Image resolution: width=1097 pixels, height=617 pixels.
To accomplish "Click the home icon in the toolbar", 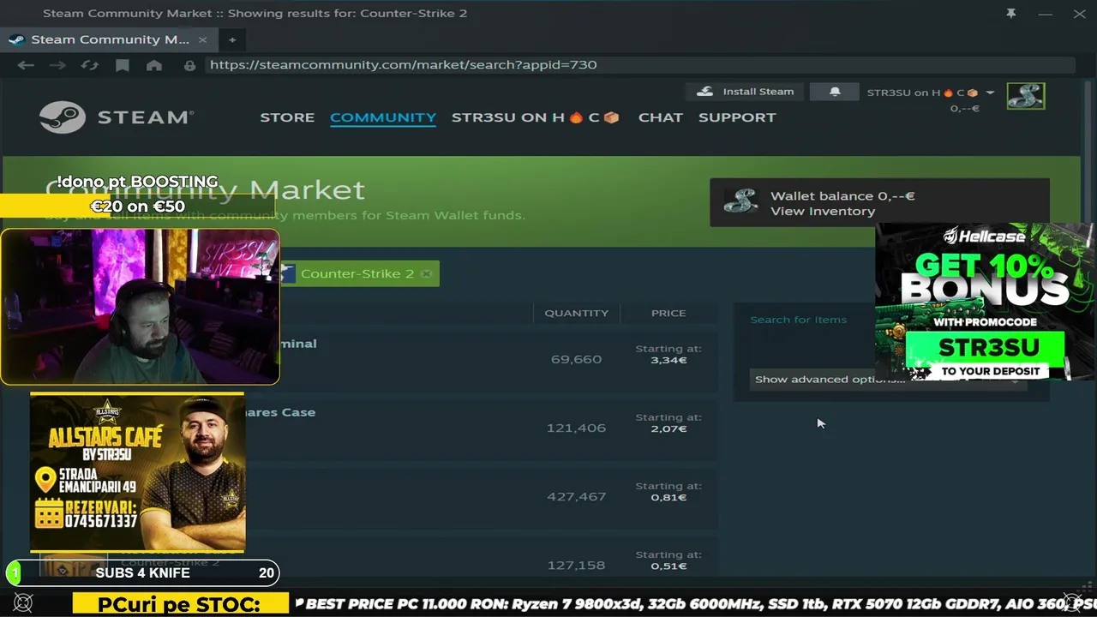I will (x=154, y=65).
